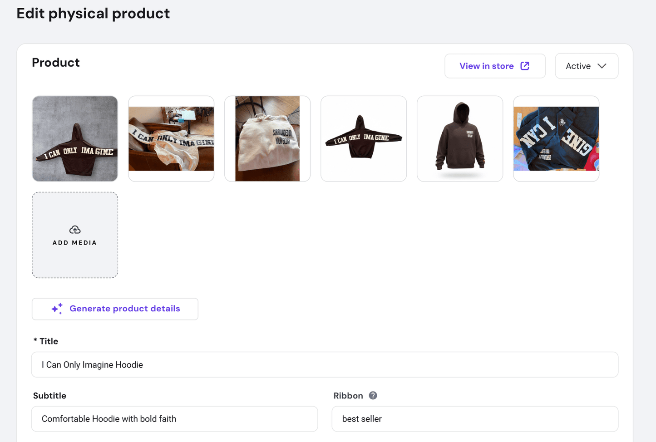Click the Add Media upload box
Viewport: 656px width, 442px height.
click(x=75, y=235)
